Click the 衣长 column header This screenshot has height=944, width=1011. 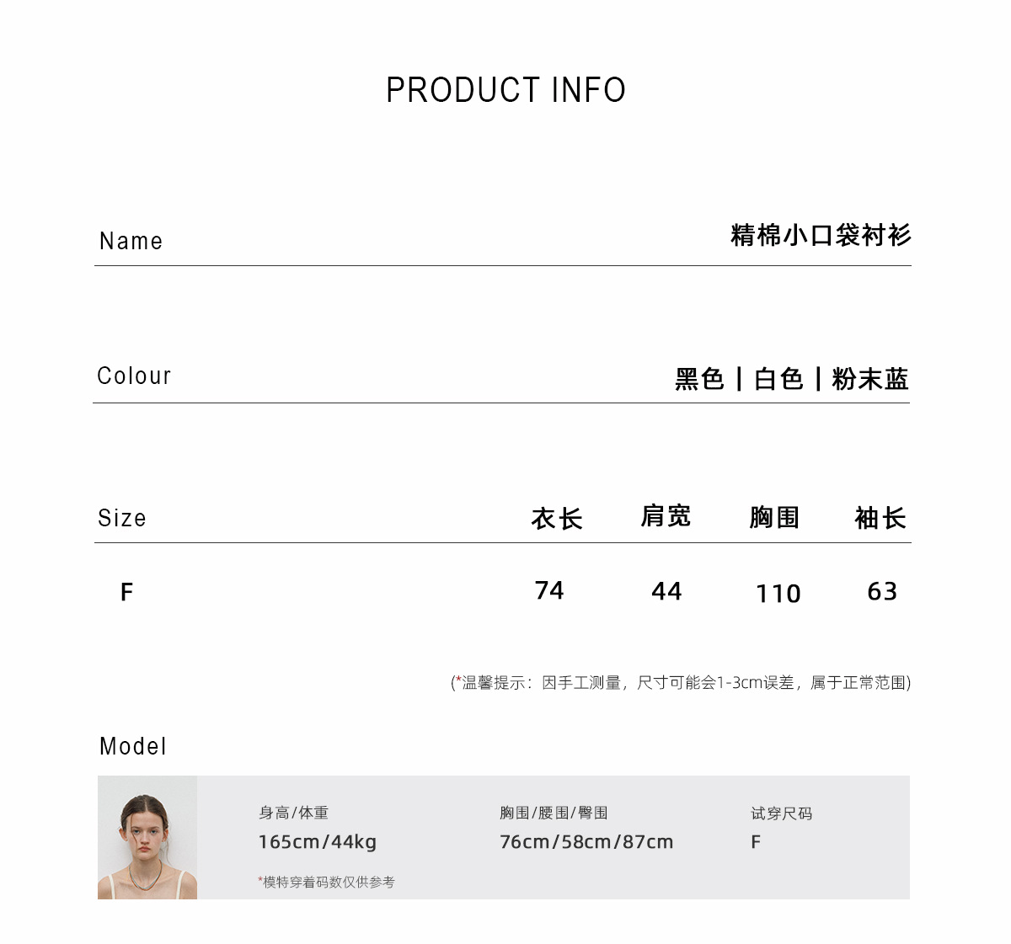coord(557,518)
